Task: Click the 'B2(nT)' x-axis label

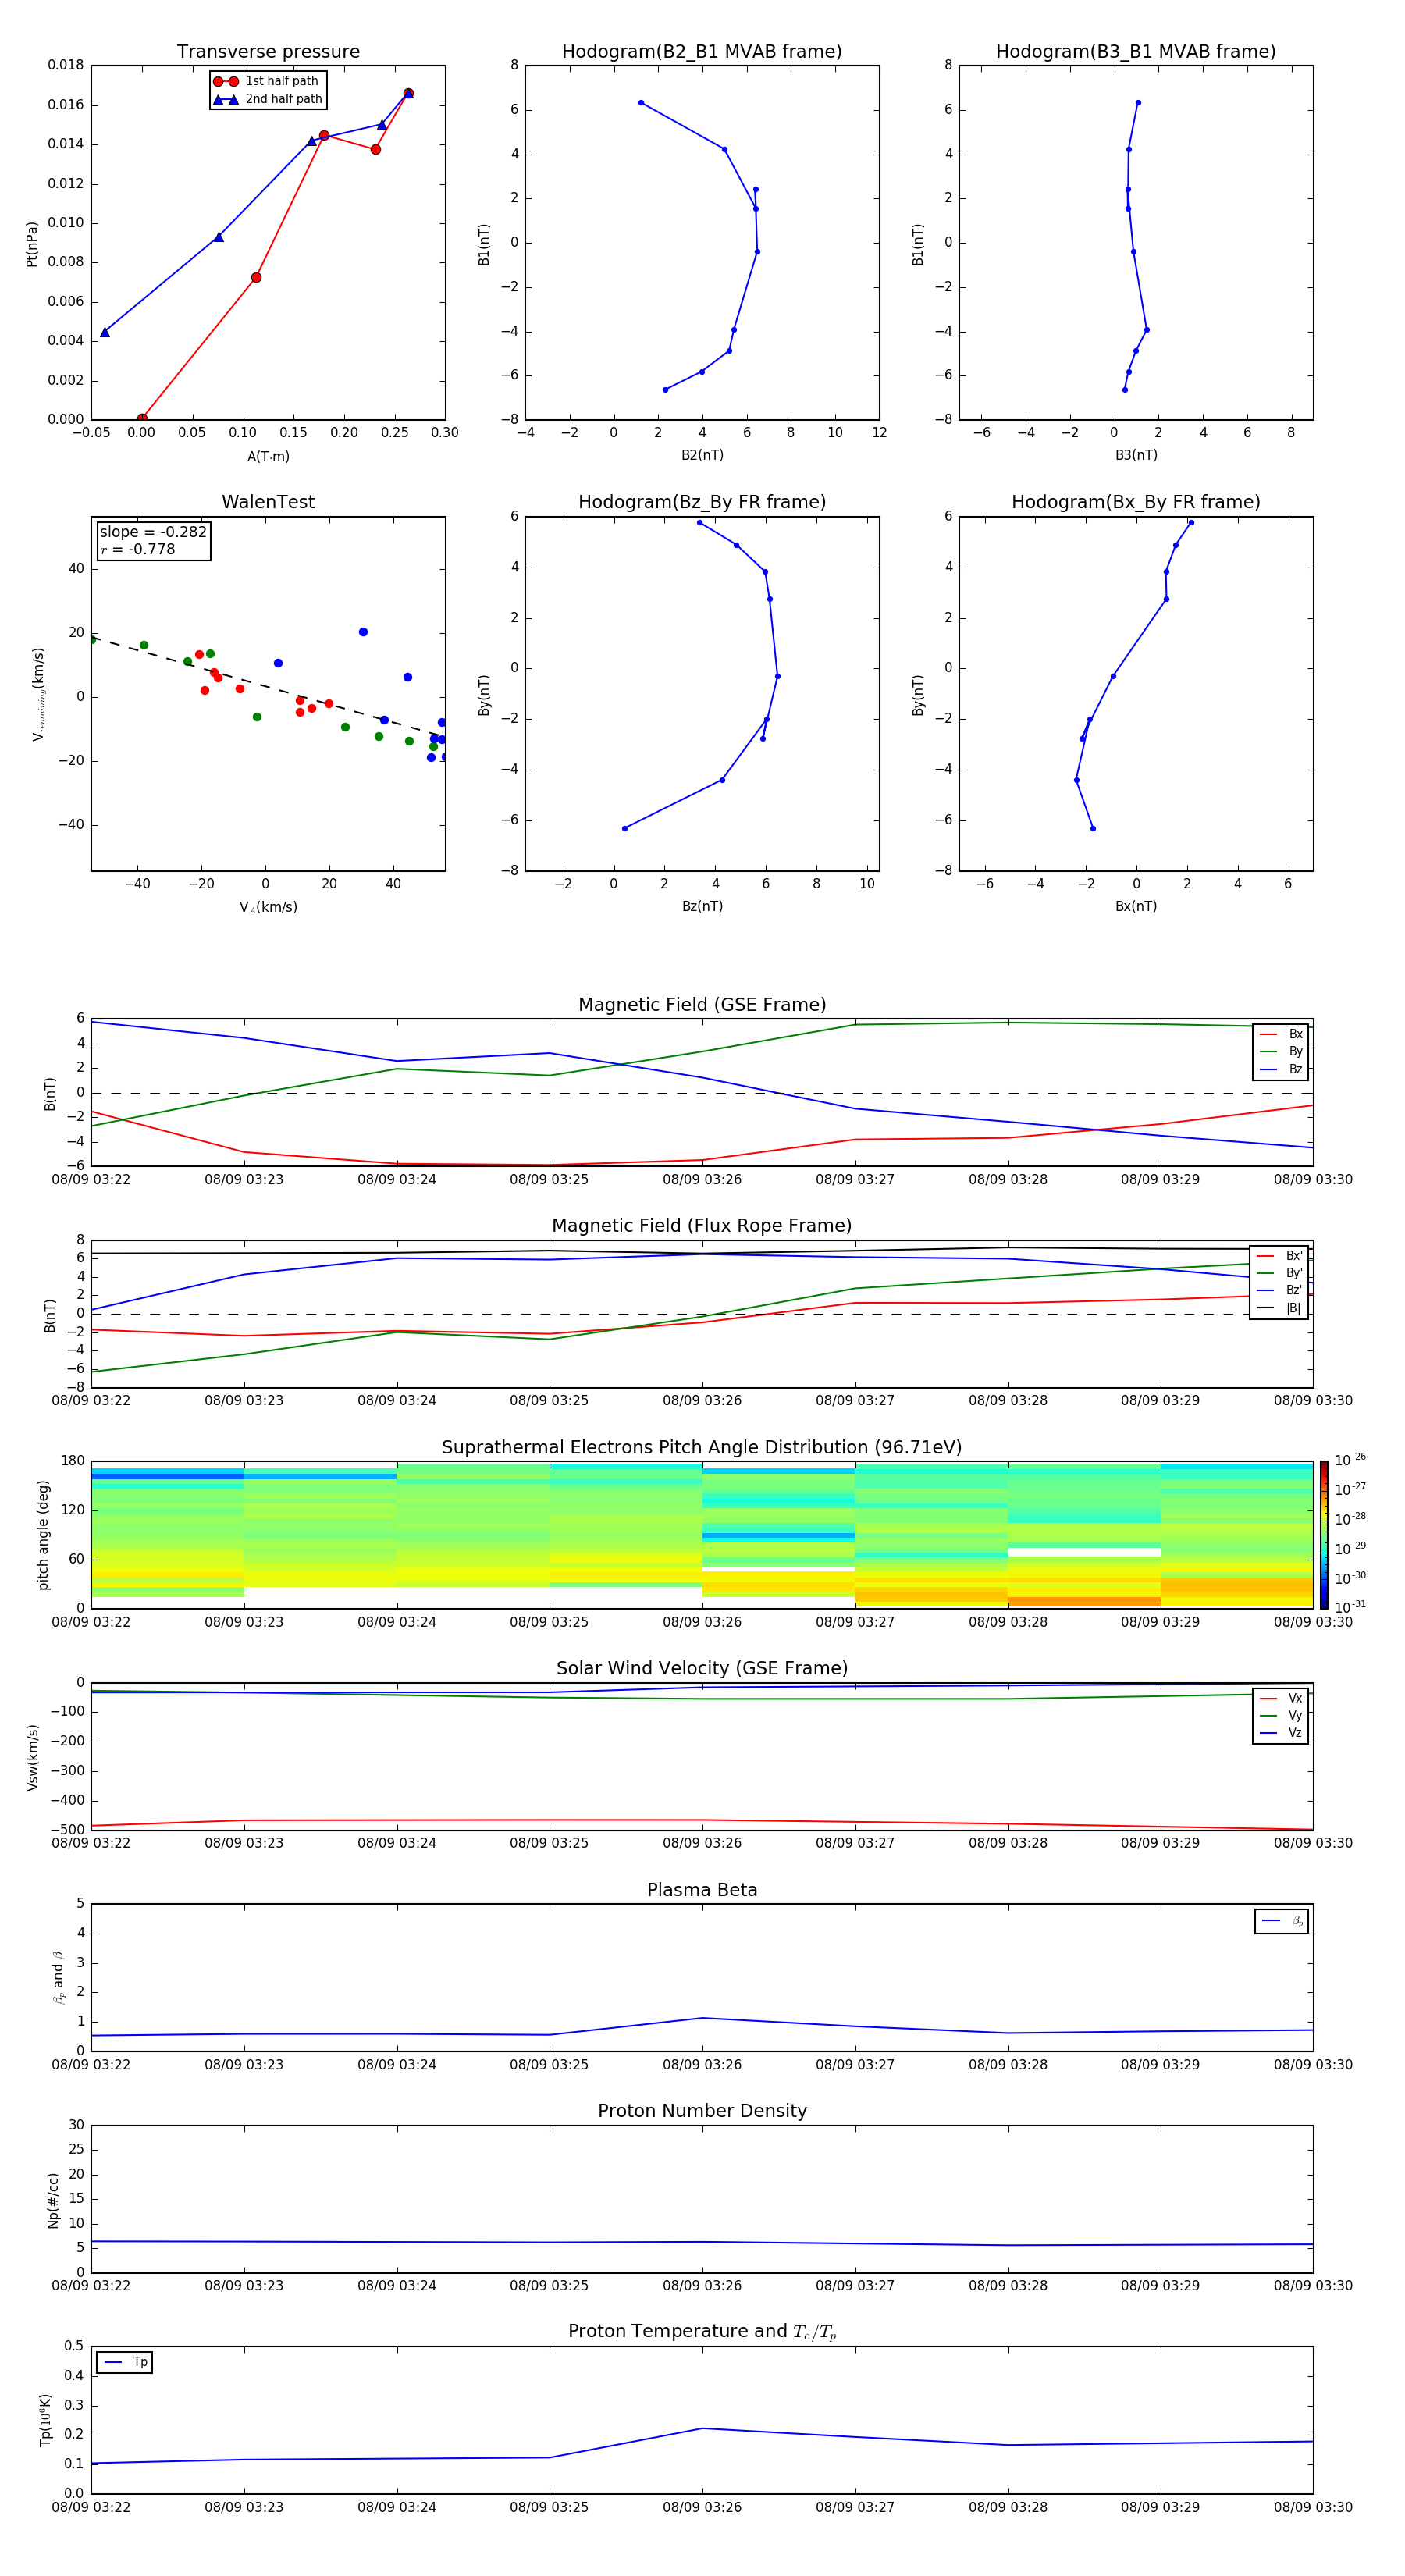Action: tap(702, 455)
